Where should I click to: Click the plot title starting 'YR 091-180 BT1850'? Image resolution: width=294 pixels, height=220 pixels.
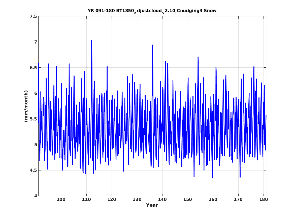coord(152,11)
